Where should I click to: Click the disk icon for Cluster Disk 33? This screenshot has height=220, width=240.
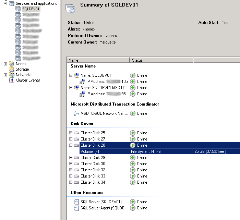pyautogui.click(x=76, y=176)
